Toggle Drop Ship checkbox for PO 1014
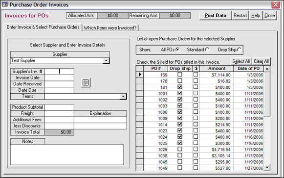This screenshot has height=178, width=284. coord(180,124)
